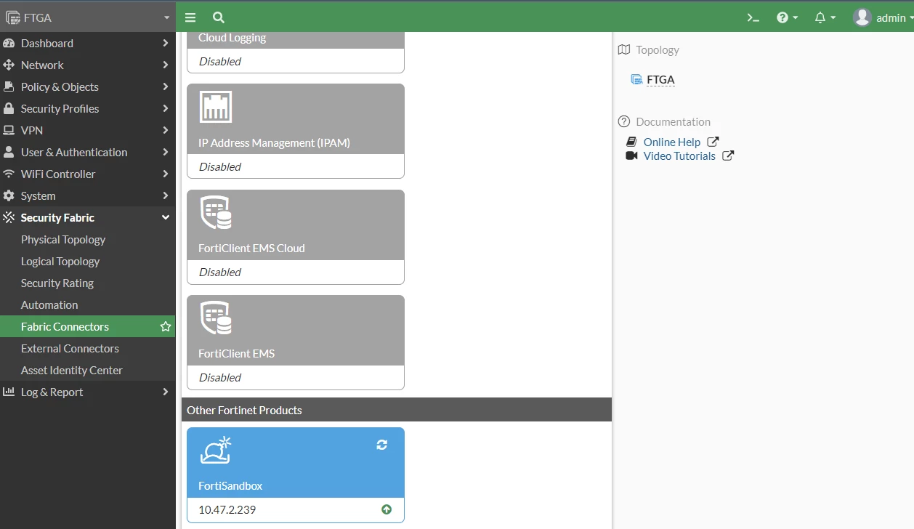The height and width of the screenshot is (529, 914).
Task: Toggle the hamburger menu icon in header
Action: click(190, 17)
